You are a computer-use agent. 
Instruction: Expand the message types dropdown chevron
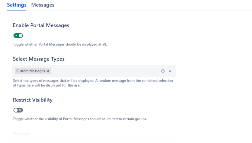[x=170, y=71]
